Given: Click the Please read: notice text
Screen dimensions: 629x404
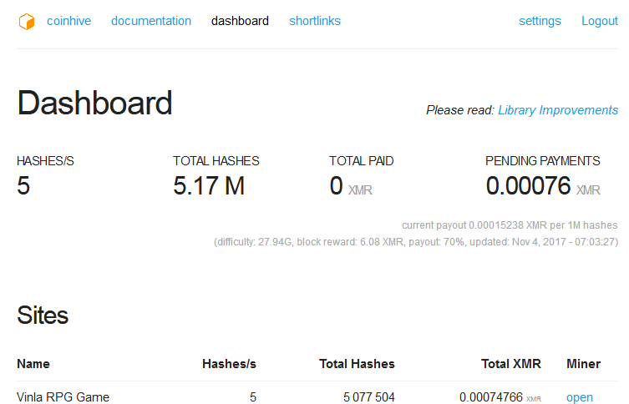Looking at the screenshot, I should click(x=460, y=110).
